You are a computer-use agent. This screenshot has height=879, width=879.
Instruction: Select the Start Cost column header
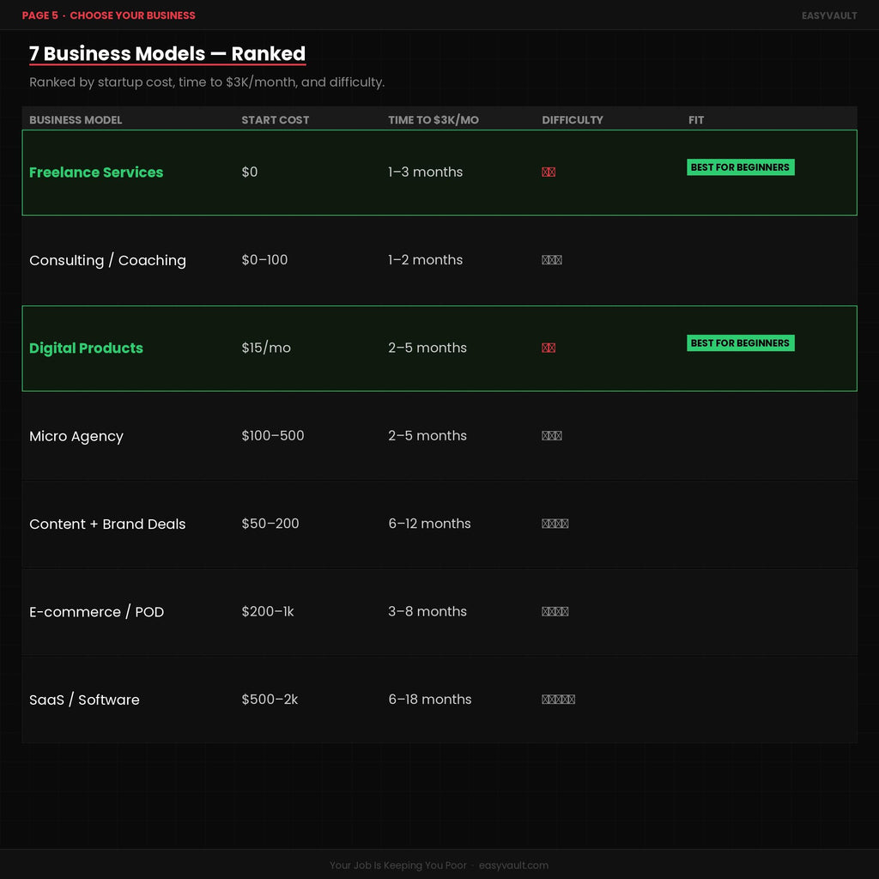pyautogui.click(x=276, y=120)
